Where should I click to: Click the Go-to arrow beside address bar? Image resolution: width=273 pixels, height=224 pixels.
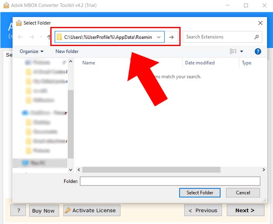tap(172, 37)
